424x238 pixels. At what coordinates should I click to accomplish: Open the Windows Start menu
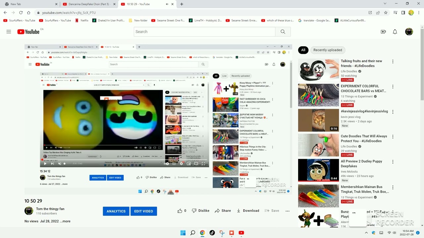point(183,233)
